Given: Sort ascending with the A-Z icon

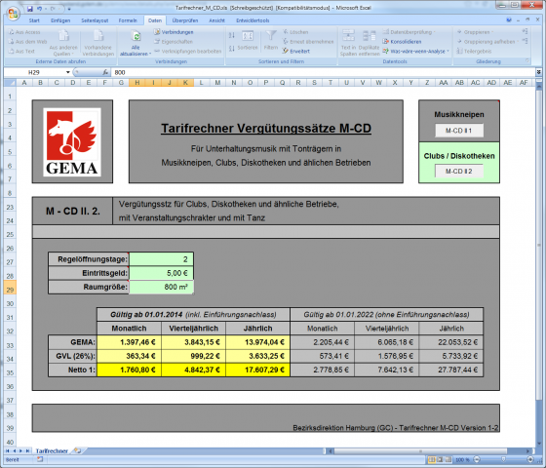Looking at the screenshot, I should (232, 35).
